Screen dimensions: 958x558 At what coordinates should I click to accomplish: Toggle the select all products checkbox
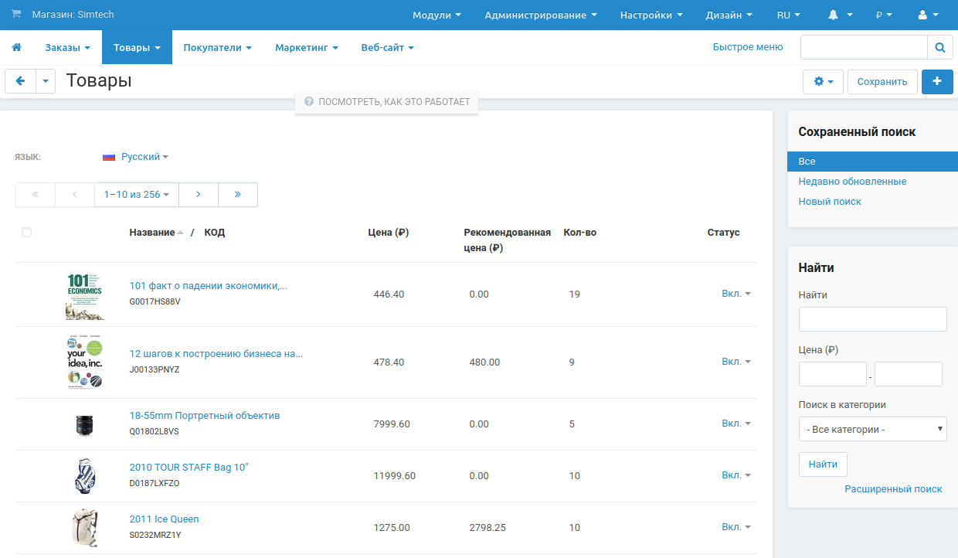(x=27, y=233)
